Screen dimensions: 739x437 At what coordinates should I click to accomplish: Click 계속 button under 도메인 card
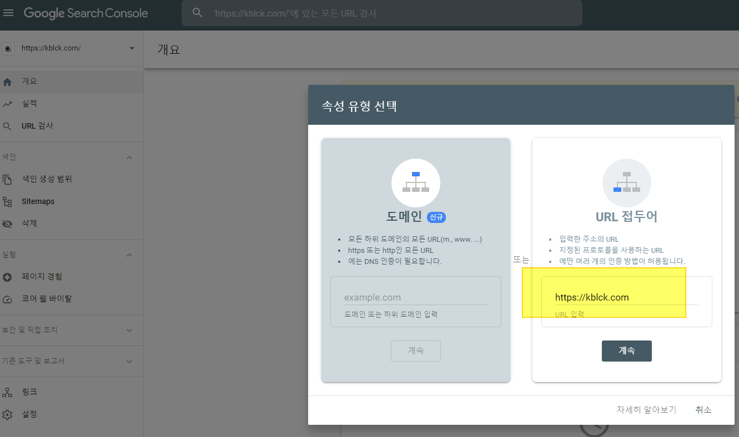click(416, 351)
